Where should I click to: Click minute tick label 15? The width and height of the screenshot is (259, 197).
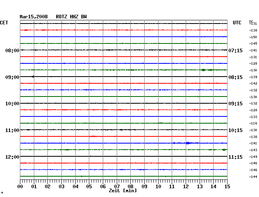pyautogui.click(x=227, y=187)
